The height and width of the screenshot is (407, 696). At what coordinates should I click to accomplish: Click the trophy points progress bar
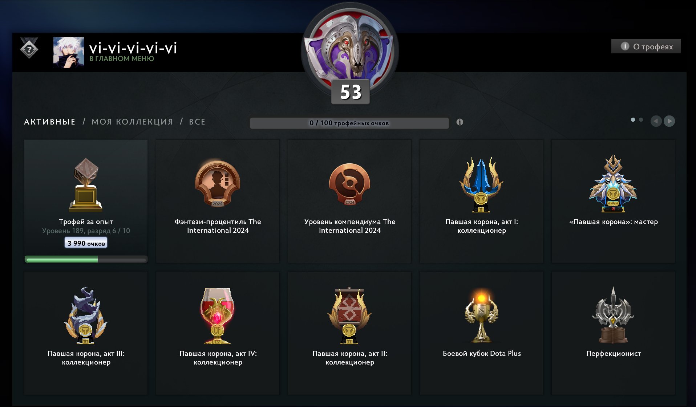349,123
